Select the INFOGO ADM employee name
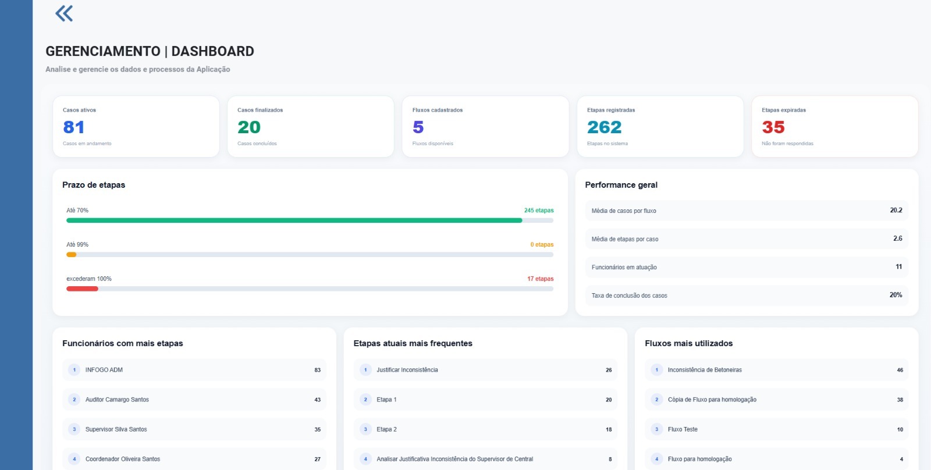Screen dimensions: 931x470 click(104, 370)
